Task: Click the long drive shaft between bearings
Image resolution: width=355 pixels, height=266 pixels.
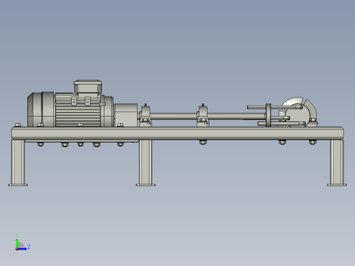Action: click(x=174, y=116)
